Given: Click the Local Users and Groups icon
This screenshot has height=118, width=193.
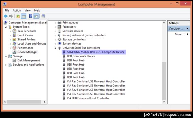Looking at the screenshot, I should click(14, 44).
